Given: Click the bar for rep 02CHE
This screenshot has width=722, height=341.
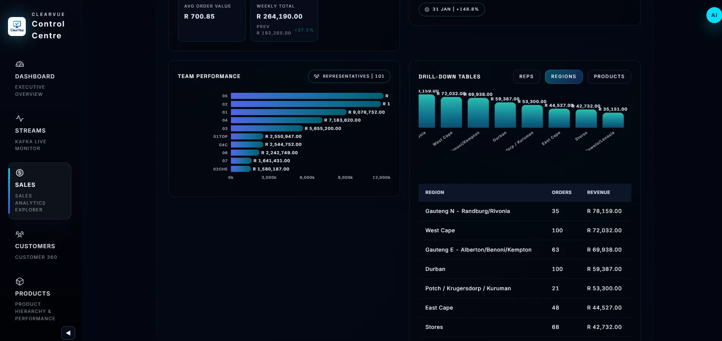Looking at the screenshot, I should coord(241,169).
